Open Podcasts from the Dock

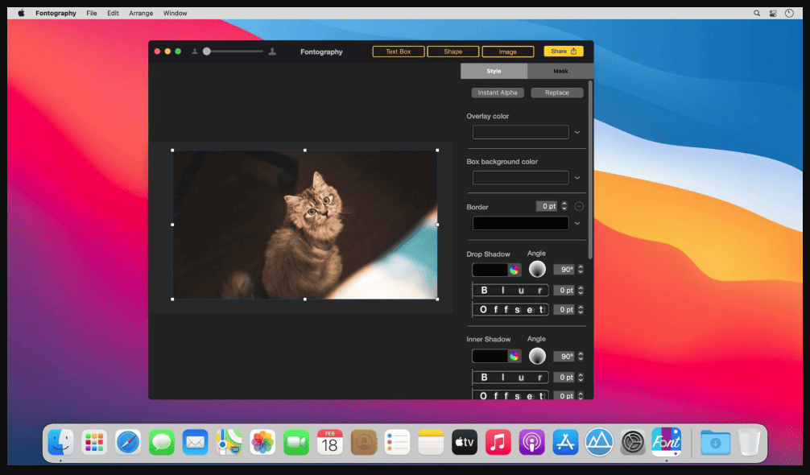click(531, 442)
